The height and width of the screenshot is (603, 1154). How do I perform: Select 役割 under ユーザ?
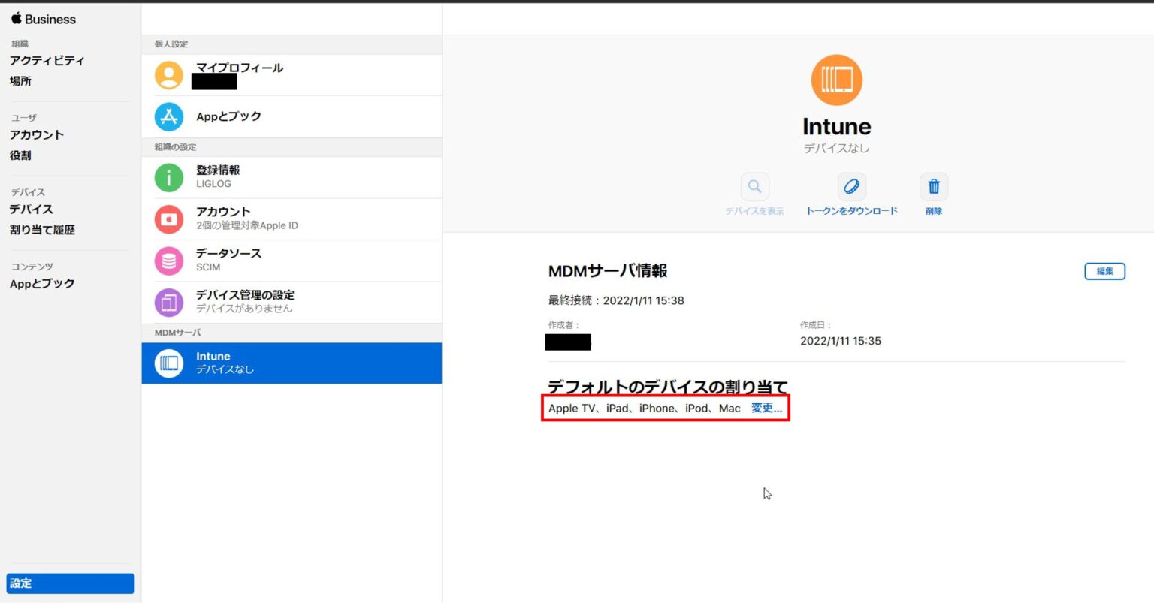pos(21,155)
